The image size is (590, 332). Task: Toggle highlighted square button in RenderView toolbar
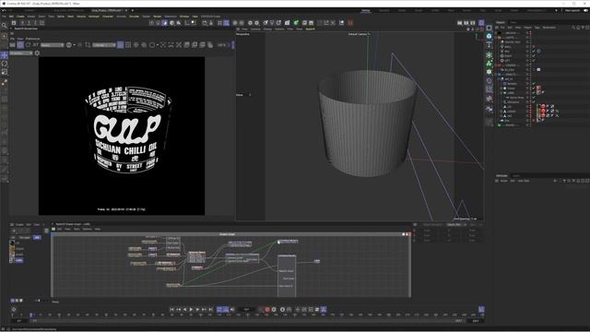coord(121,45)
